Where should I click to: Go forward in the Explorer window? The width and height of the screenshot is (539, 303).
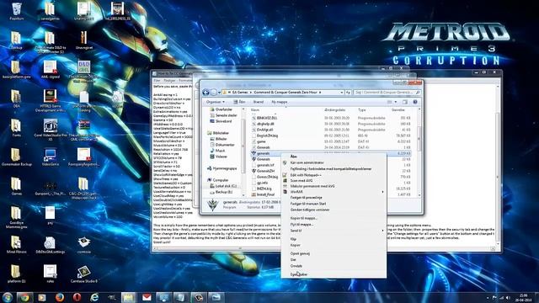click(x=214, y=92)
